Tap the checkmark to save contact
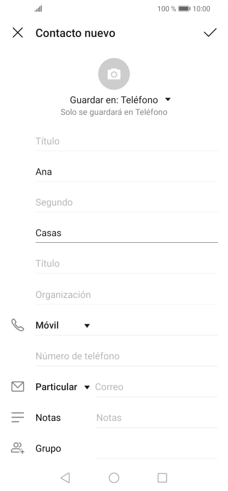The height and width of the screenshot is (491, 228). [210, 33]
